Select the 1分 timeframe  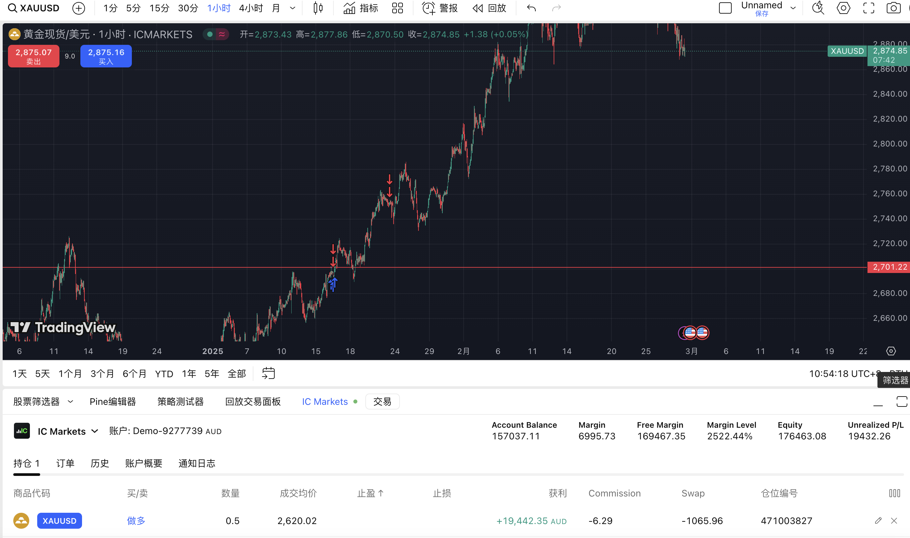(110, 8)
